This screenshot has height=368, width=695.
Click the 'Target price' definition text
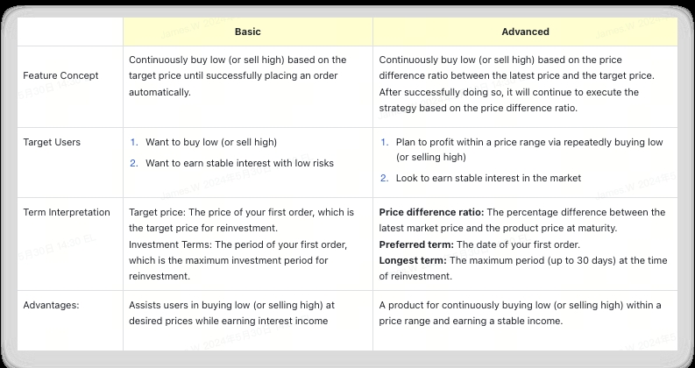point(240,220)
